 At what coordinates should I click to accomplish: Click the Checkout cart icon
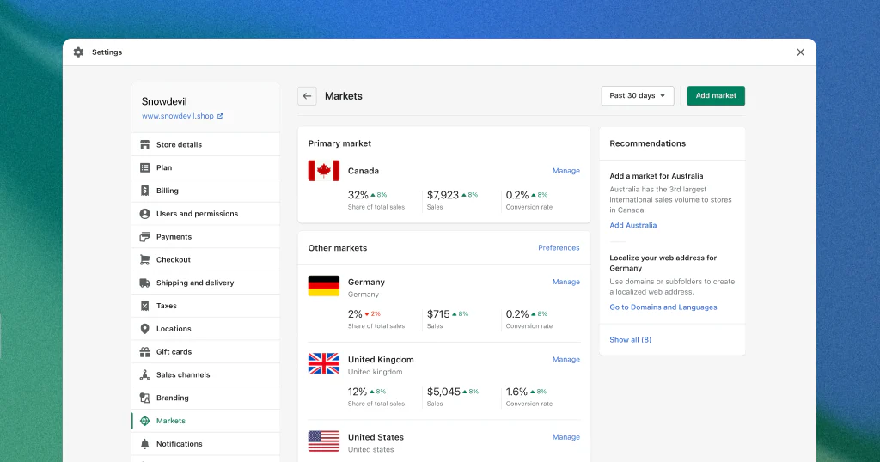pos(144,260)
